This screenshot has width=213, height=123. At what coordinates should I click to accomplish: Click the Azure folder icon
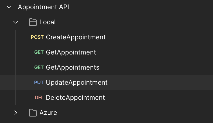(x=33, y=113)
